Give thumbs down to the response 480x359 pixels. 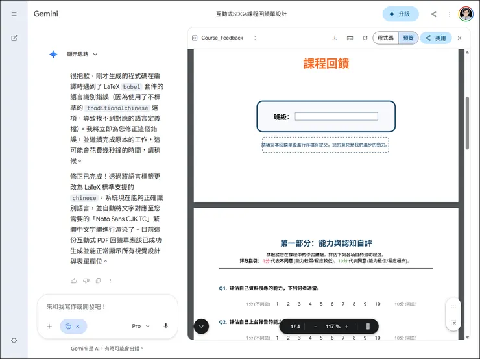pyautogui.click(x=86, y=280)
